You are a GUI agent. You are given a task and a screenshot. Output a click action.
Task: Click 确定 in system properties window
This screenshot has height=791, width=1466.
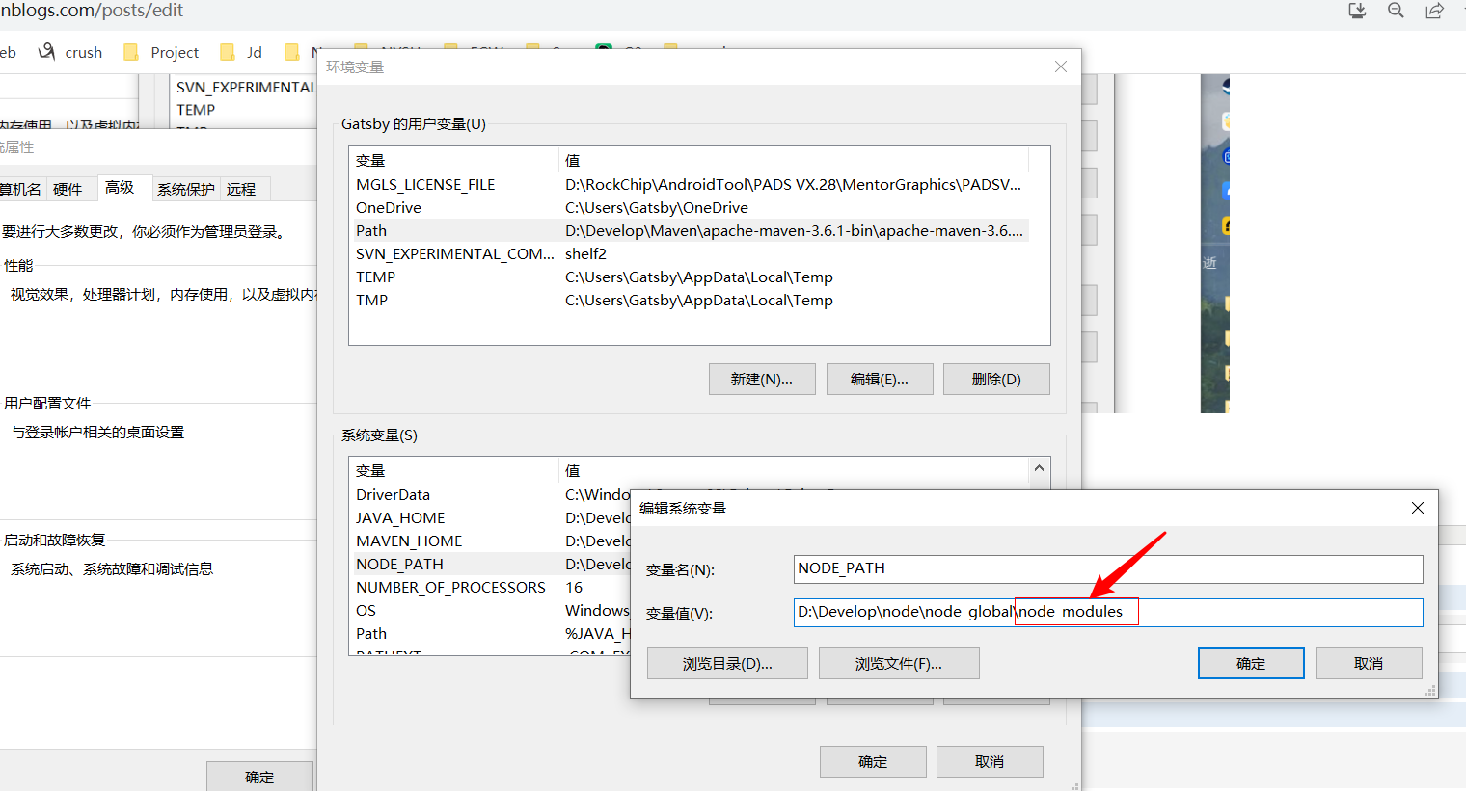coord(259,777)
